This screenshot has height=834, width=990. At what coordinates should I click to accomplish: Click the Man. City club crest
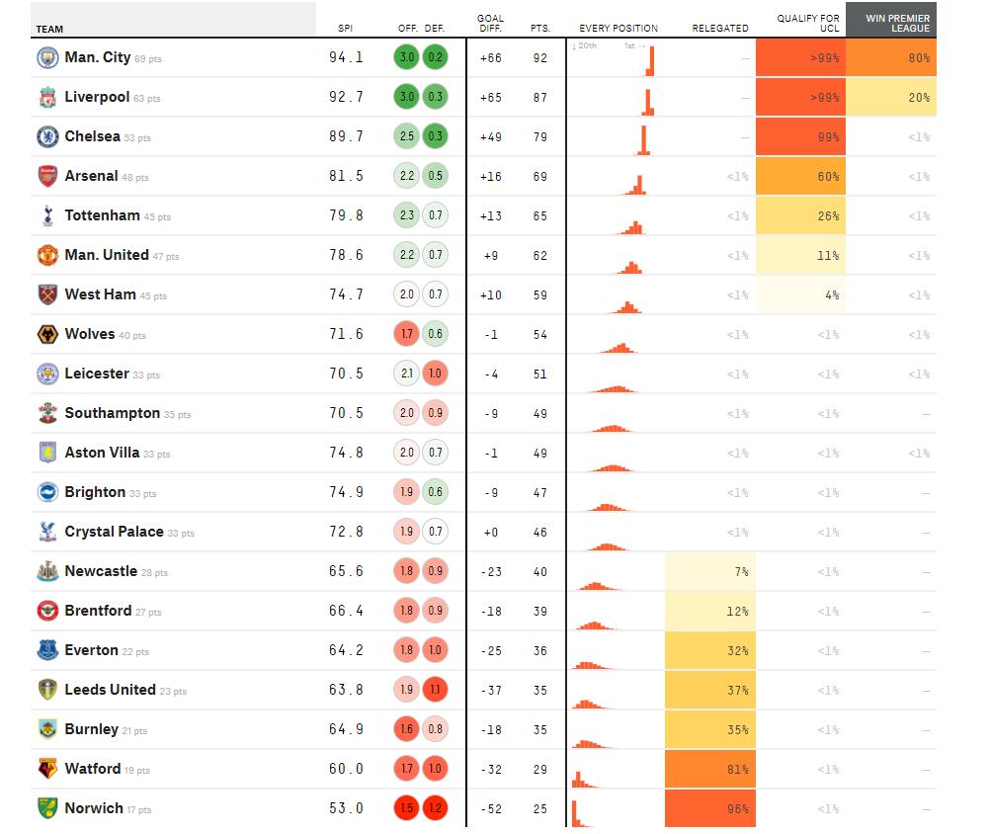click(47, 58)
